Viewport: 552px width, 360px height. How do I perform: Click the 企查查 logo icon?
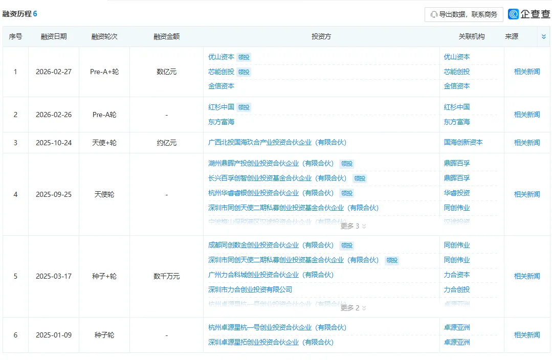[x=513, y=14]
